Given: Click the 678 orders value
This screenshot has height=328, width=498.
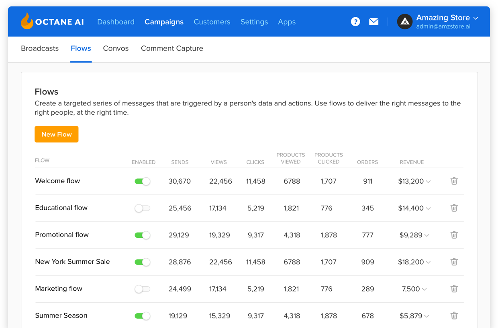Looking at the screenshot, I should click(x=367, y=316).
